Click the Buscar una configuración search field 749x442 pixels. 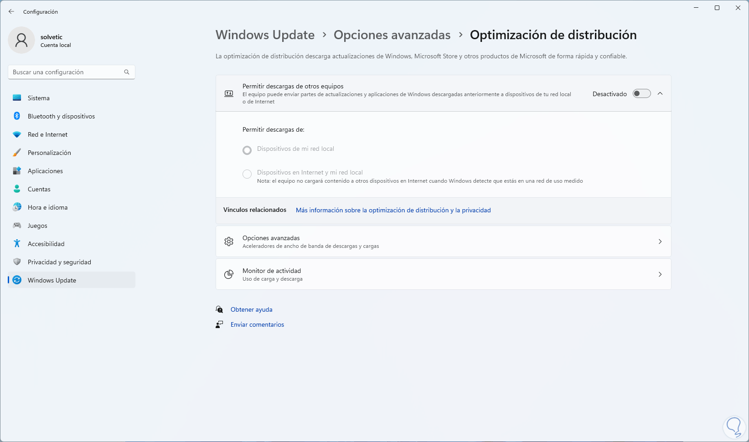pyautogui.click(x=66, y=72)
